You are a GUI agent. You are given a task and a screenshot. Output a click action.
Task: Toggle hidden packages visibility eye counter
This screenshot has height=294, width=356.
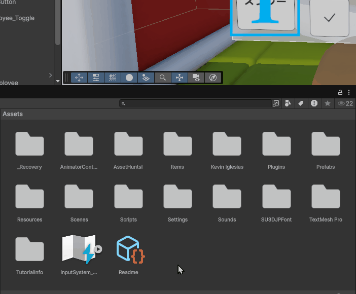click(345, 103)
